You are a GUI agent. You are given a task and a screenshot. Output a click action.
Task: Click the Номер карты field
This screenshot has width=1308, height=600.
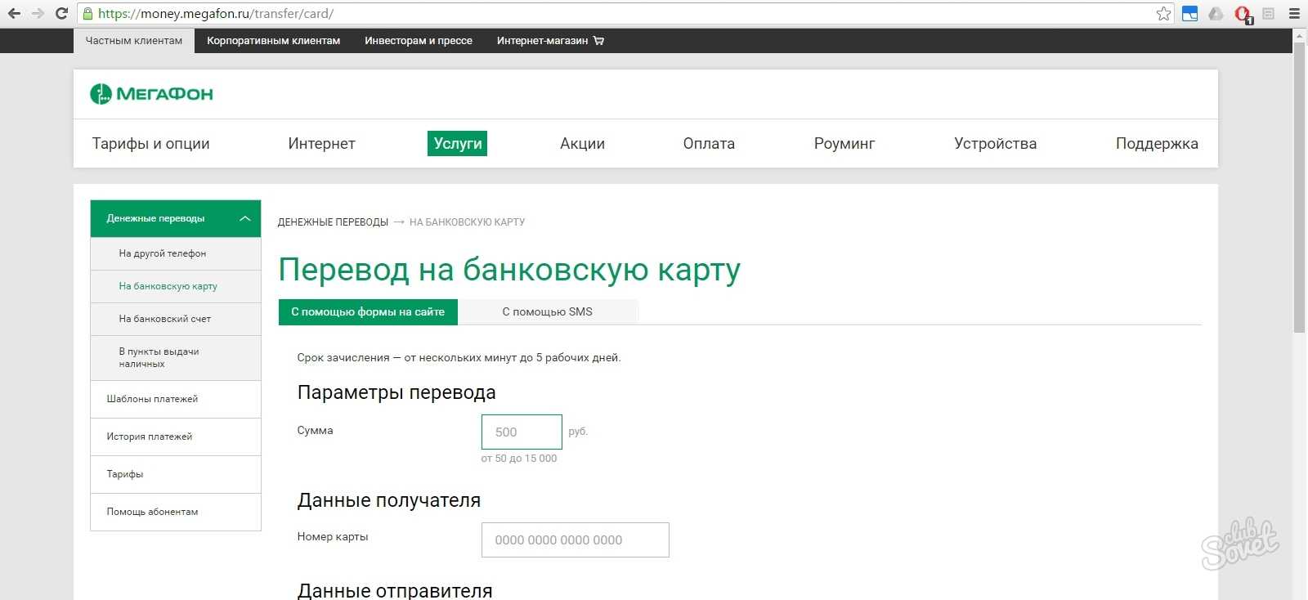point(575,540)
